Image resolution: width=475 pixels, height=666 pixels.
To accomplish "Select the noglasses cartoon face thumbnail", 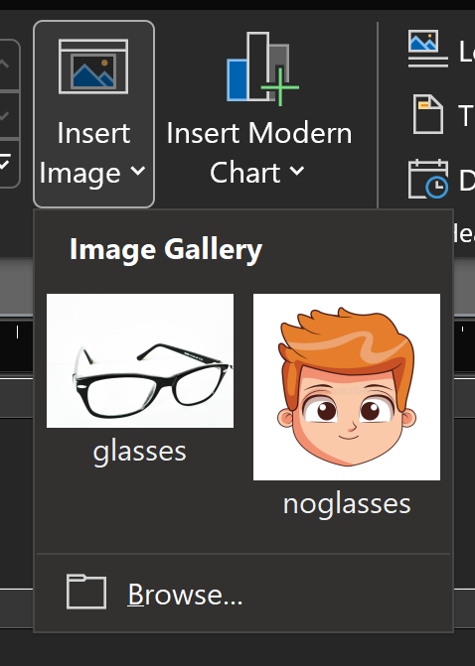I will click(347, 387).
